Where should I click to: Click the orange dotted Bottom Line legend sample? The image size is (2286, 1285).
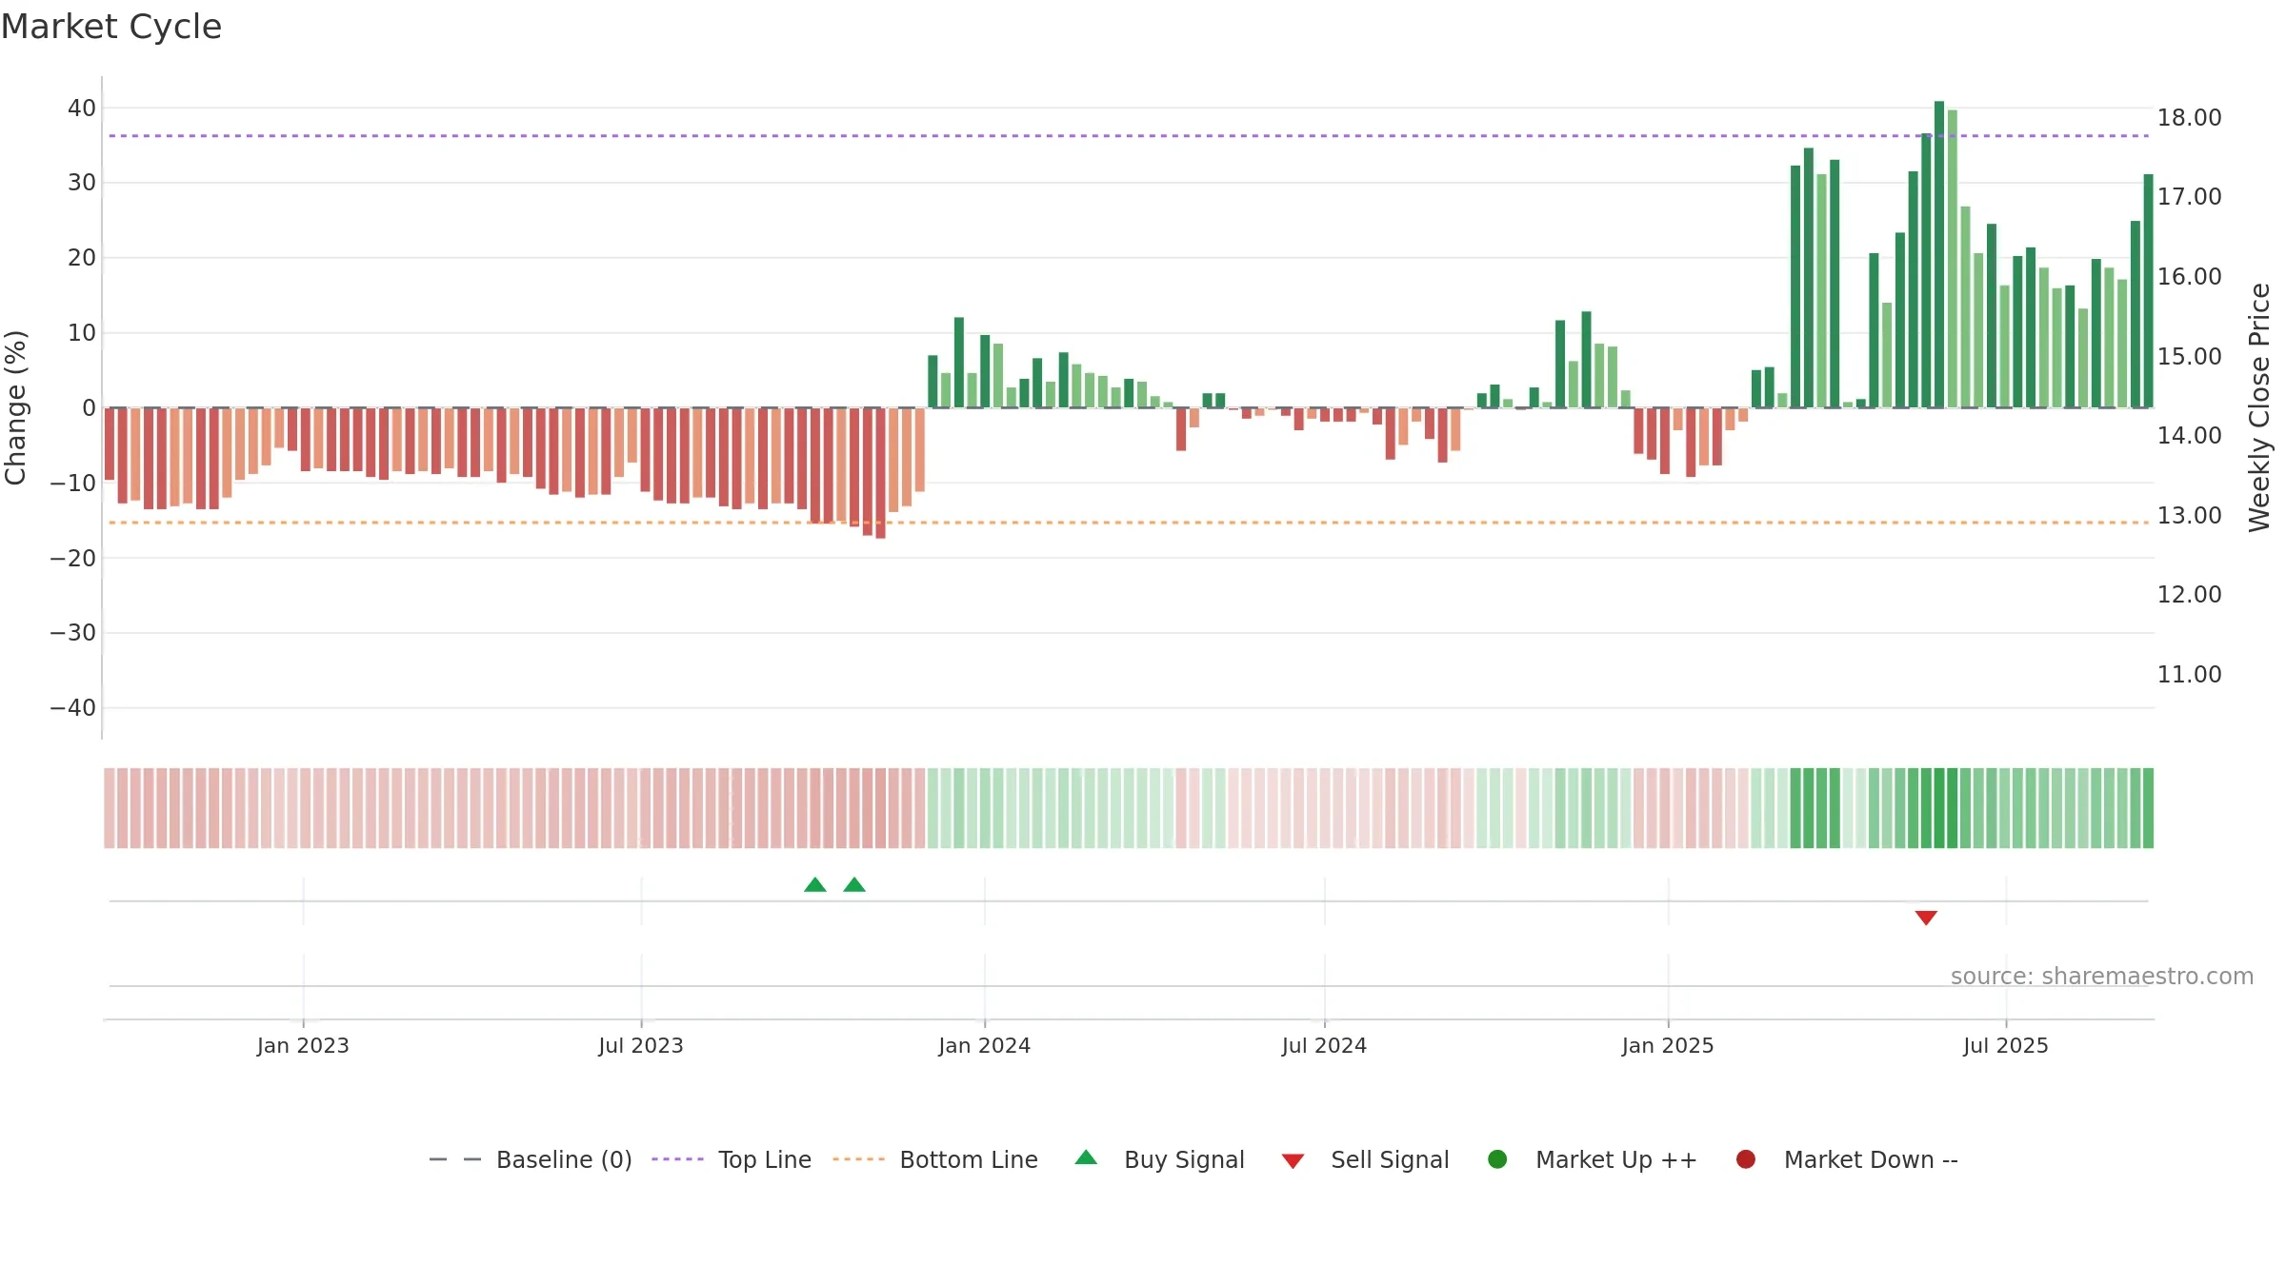858,1159
